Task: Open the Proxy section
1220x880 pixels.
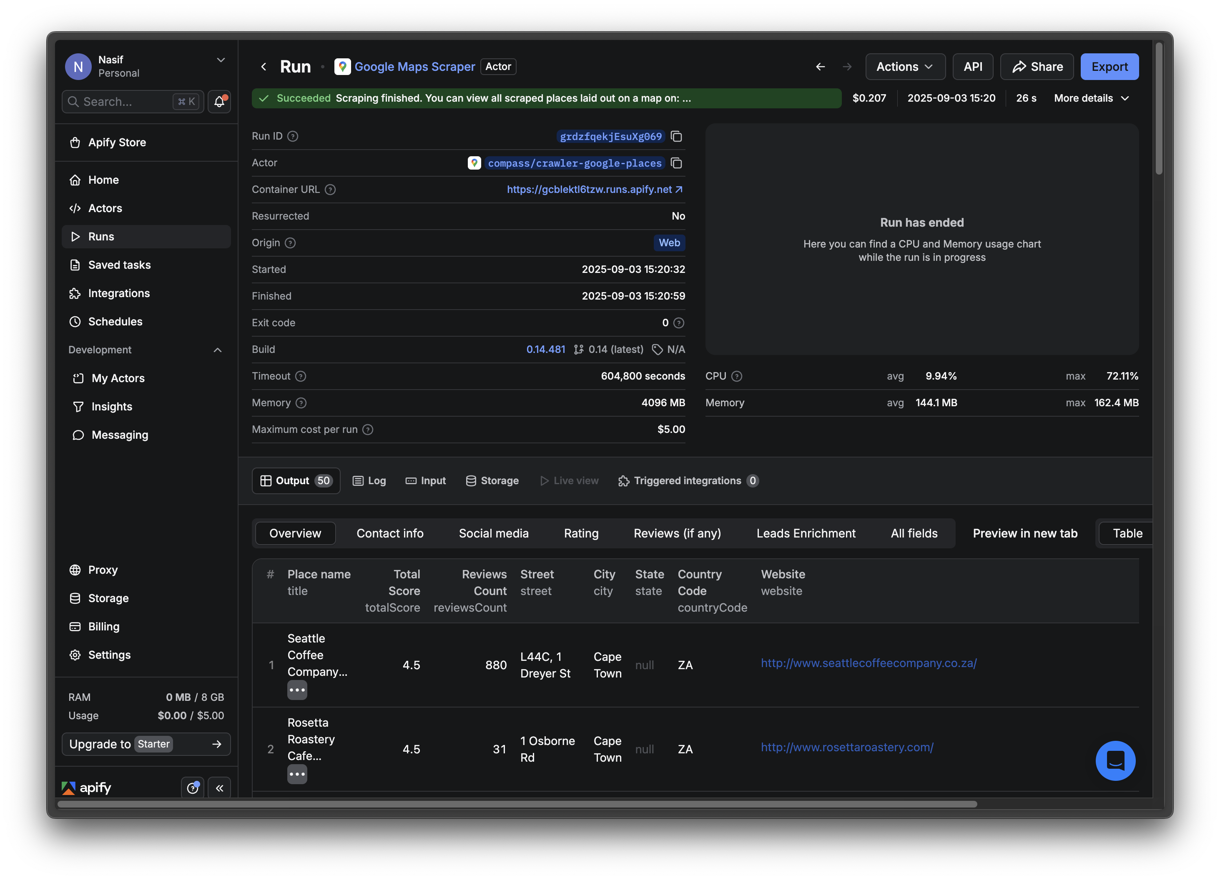Action: 103,570
